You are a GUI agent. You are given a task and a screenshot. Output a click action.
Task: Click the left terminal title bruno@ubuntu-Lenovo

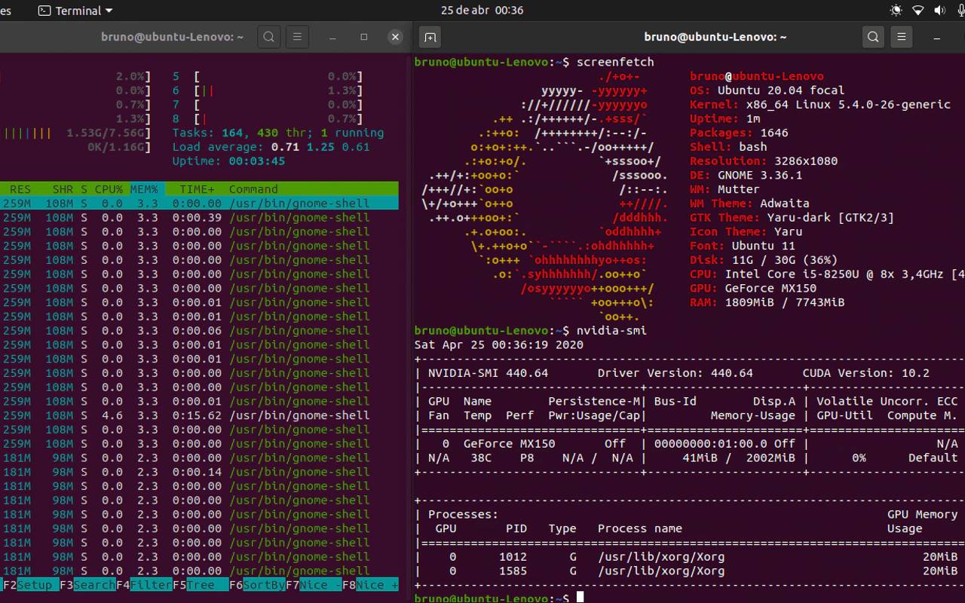click(173, 37)
